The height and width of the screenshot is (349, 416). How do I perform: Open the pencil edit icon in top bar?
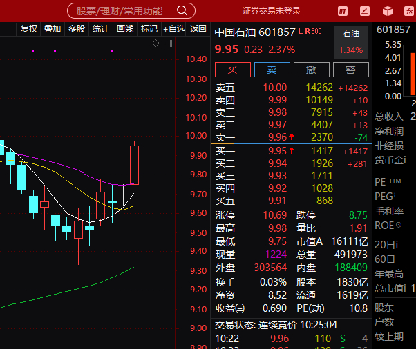pos(365,11)
